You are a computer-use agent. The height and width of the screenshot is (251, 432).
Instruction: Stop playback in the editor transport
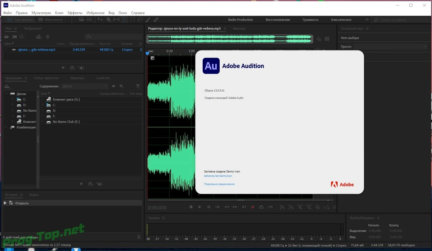(191, 207)
